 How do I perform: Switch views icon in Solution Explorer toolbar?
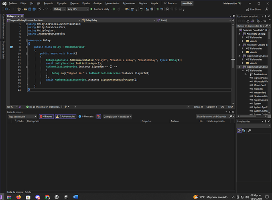click(252, 21)
